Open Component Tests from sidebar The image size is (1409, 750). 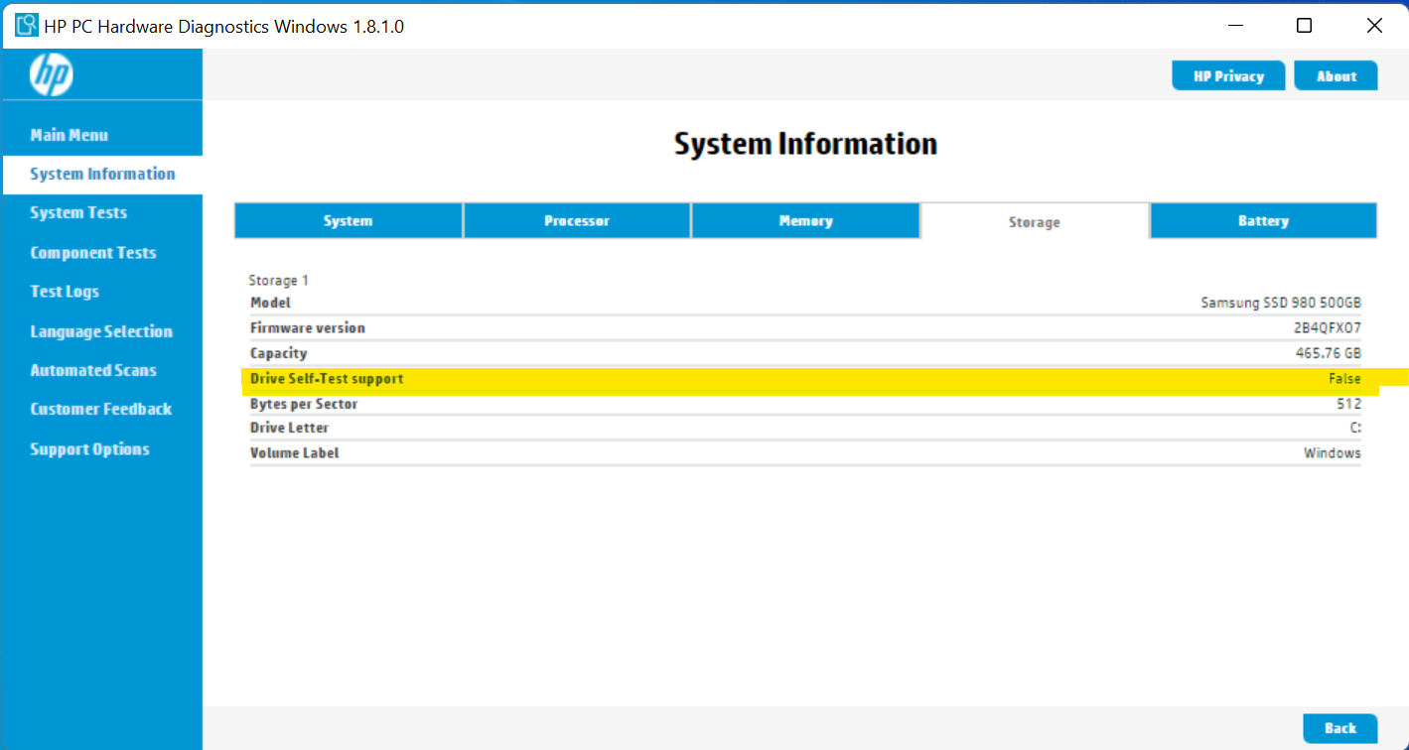click(x=93, y=252)
